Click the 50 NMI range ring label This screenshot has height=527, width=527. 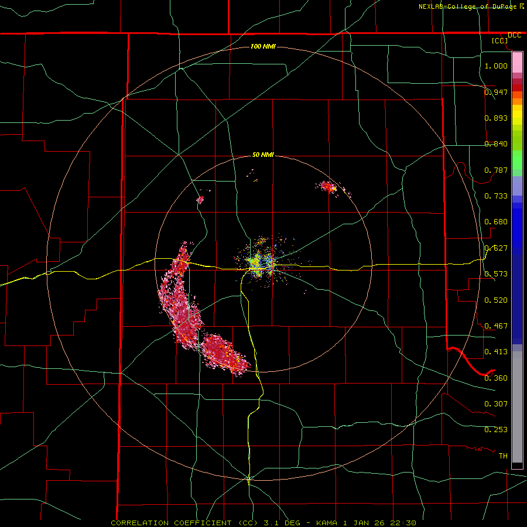coord(263,155)
